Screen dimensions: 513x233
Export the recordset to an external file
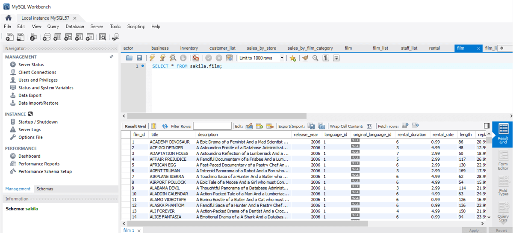click(311, 126)
